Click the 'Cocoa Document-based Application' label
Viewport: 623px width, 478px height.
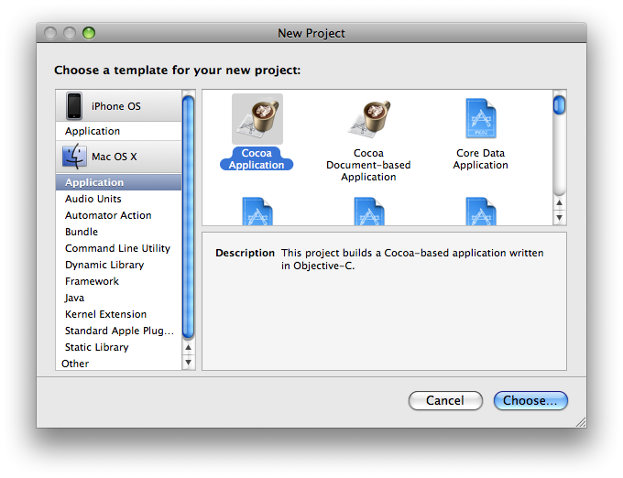368,165
